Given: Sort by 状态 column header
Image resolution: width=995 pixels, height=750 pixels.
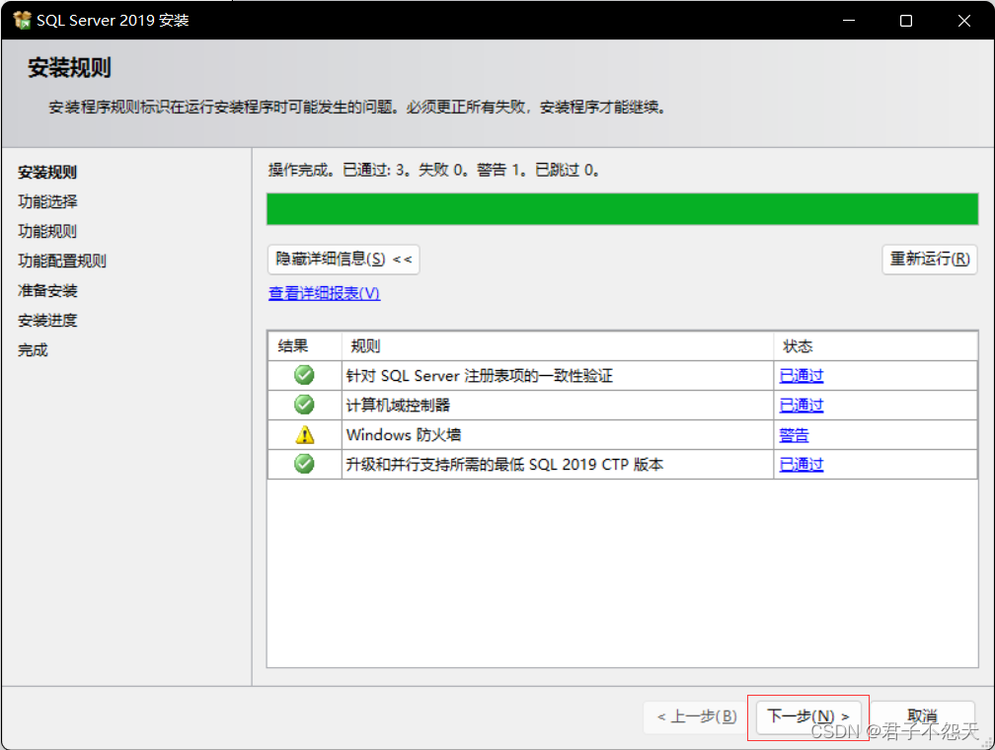Looking at the screenshot, I should pos(875,345).
